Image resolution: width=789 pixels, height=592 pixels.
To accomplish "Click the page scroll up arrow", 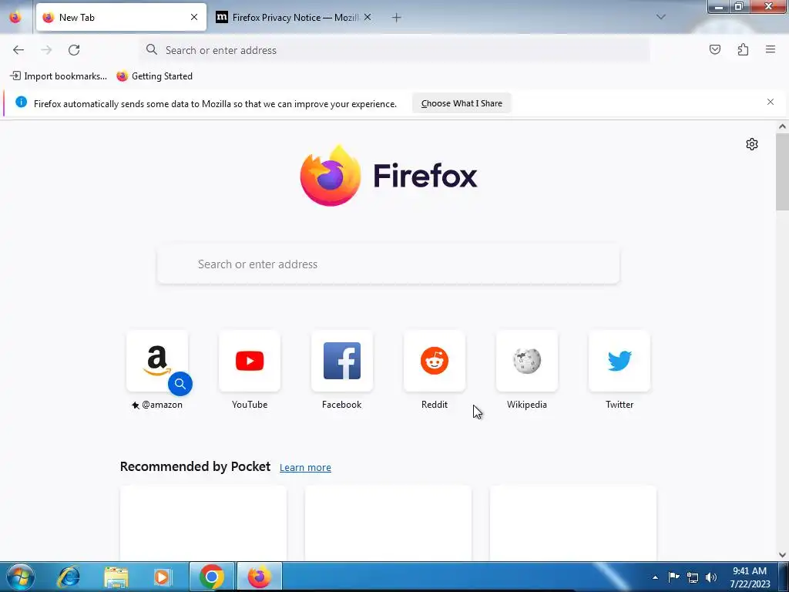I will point(782,127).
